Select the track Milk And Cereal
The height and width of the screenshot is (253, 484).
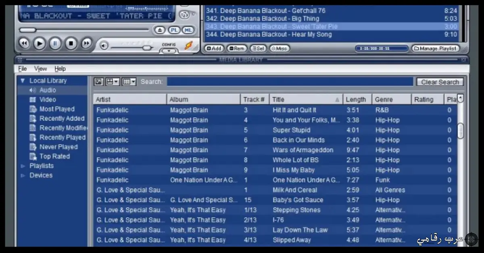click(x=275, y=190)
